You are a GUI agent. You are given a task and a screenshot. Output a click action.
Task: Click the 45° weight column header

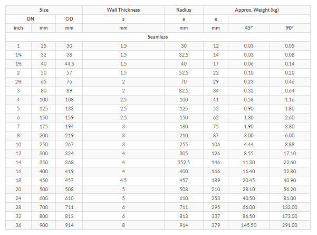click(248, 28)
